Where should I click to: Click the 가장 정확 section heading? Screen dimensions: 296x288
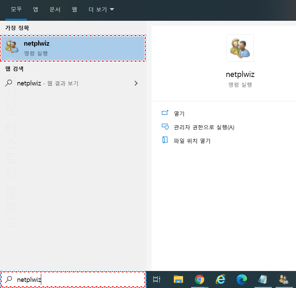coord(17,28)
